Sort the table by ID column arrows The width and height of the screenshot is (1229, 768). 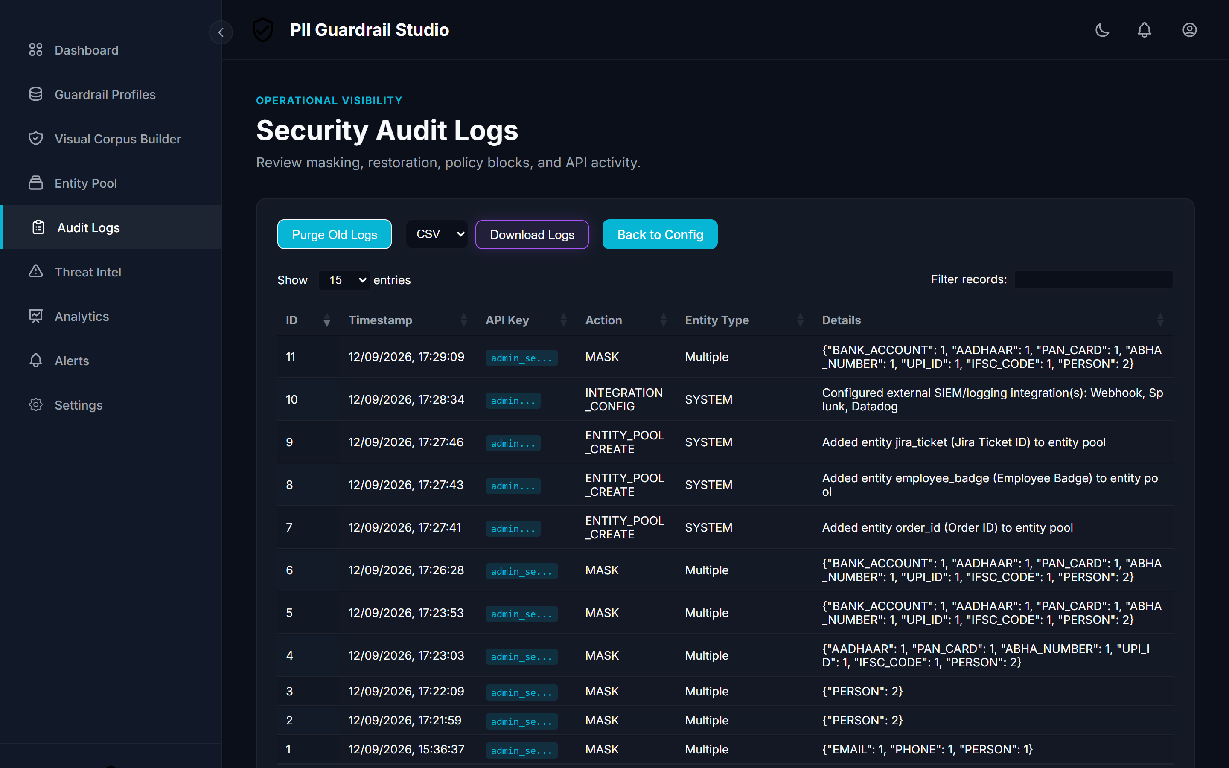pos(327,320)
